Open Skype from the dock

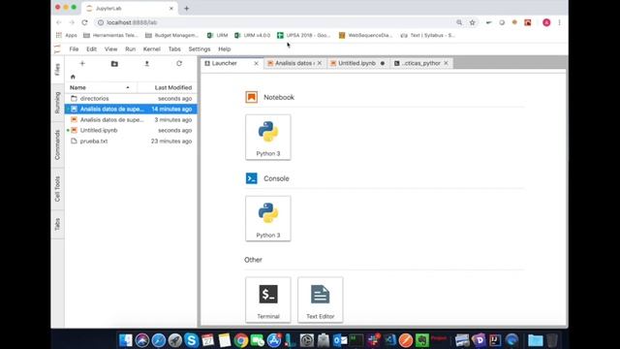click(192, 340)
